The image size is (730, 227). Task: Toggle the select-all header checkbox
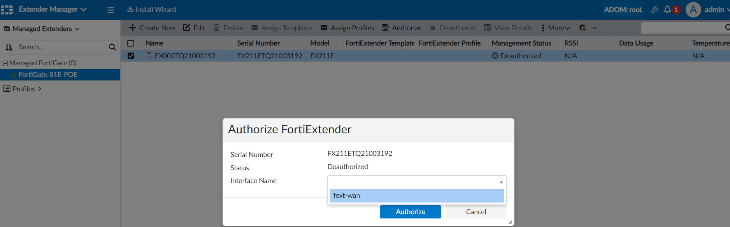(131, 43)
